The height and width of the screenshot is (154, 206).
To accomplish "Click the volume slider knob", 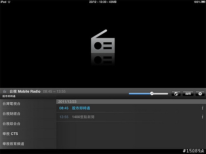I will pyautogui.click(x=152, y=94).
